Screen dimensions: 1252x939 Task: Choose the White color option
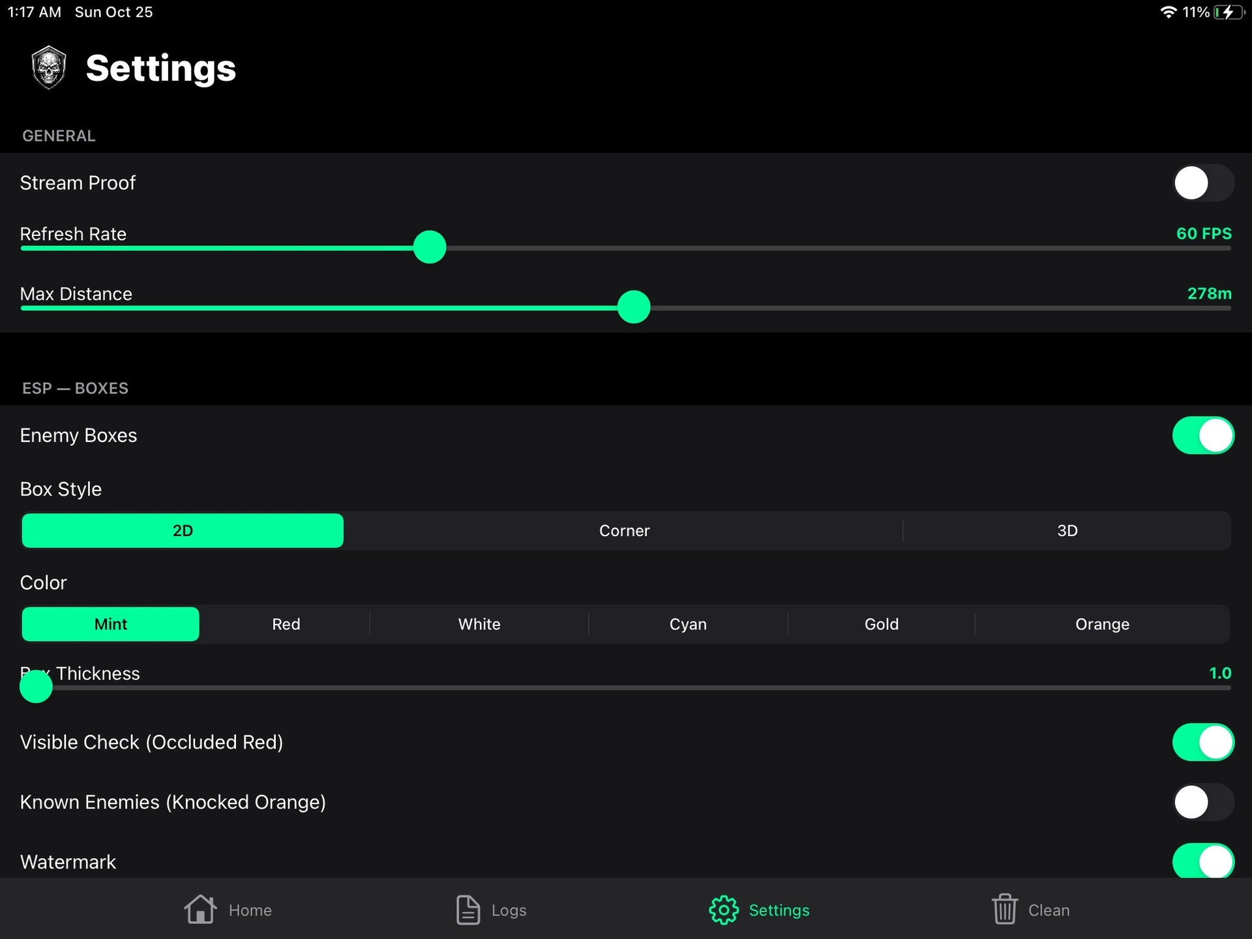click(479, 624)
